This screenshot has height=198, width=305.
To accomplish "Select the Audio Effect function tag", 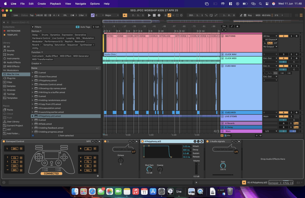I will tap(52, 56).
